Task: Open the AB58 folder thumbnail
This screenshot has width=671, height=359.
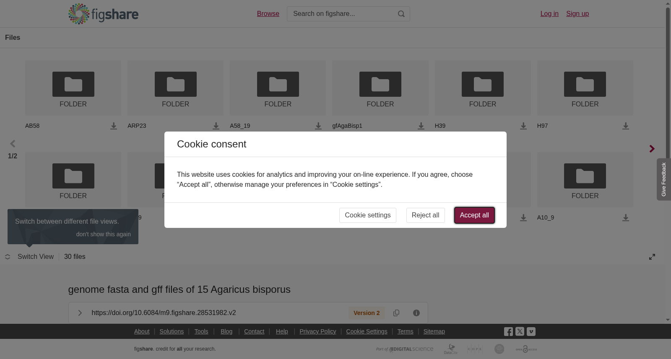Action: click(73, 88)
